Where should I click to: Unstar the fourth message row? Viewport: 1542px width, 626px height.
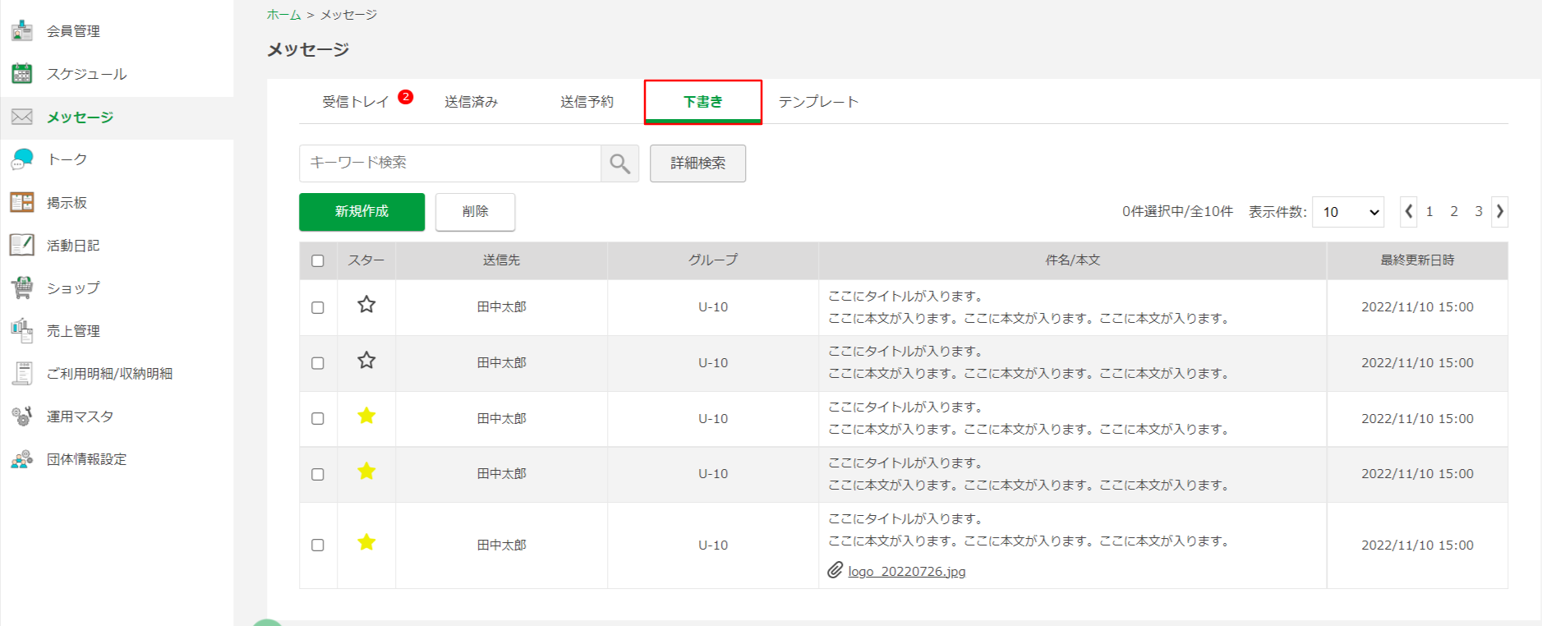pyautogui.click(x=366, y=471)
